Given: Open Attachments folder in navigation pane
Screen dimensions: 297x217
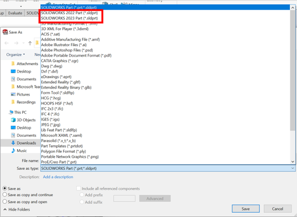Looking at the screenshot, I should (x=25, y=64).
